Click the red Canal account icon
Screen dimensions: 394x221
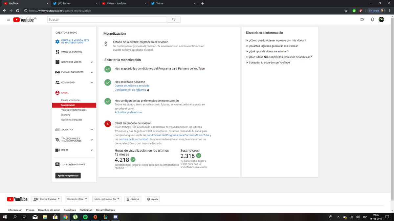57,93
